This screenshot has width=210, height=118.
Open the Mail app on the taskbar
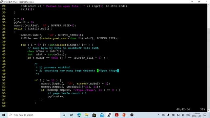(x=102, y=115)
